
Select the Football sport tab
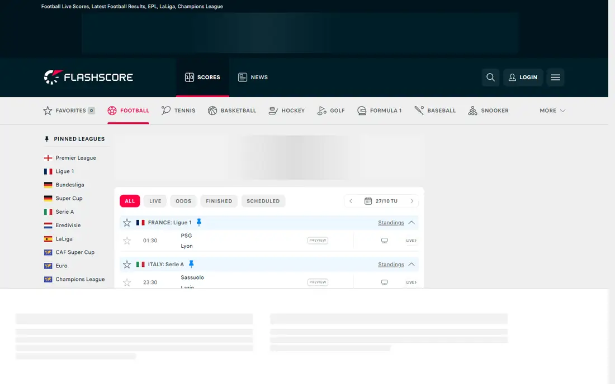pyautogui.click(x=128, y=111)
